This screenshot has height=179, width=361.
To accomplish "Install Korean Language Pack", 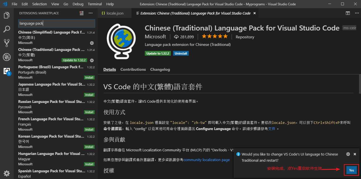I will tap(89, 147).
